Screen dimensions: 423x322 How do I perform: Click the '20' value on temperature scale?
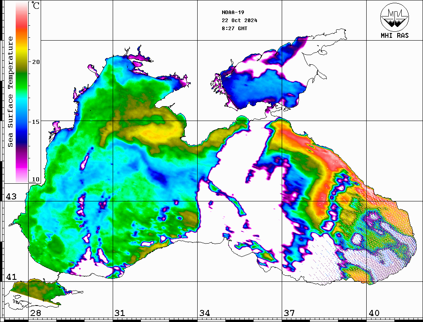(35, 62)
